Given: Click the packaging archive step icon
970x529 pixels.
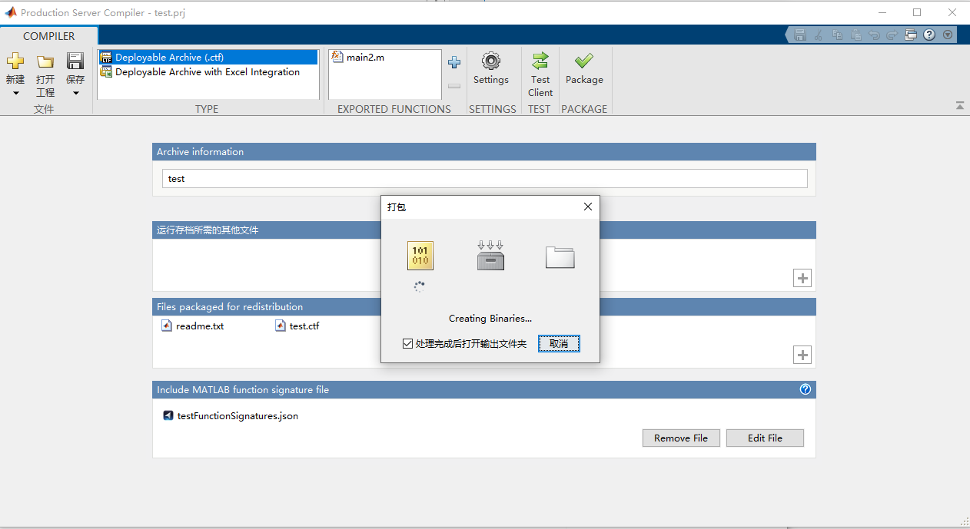Looking at the screenshot, I should (490, 256).
